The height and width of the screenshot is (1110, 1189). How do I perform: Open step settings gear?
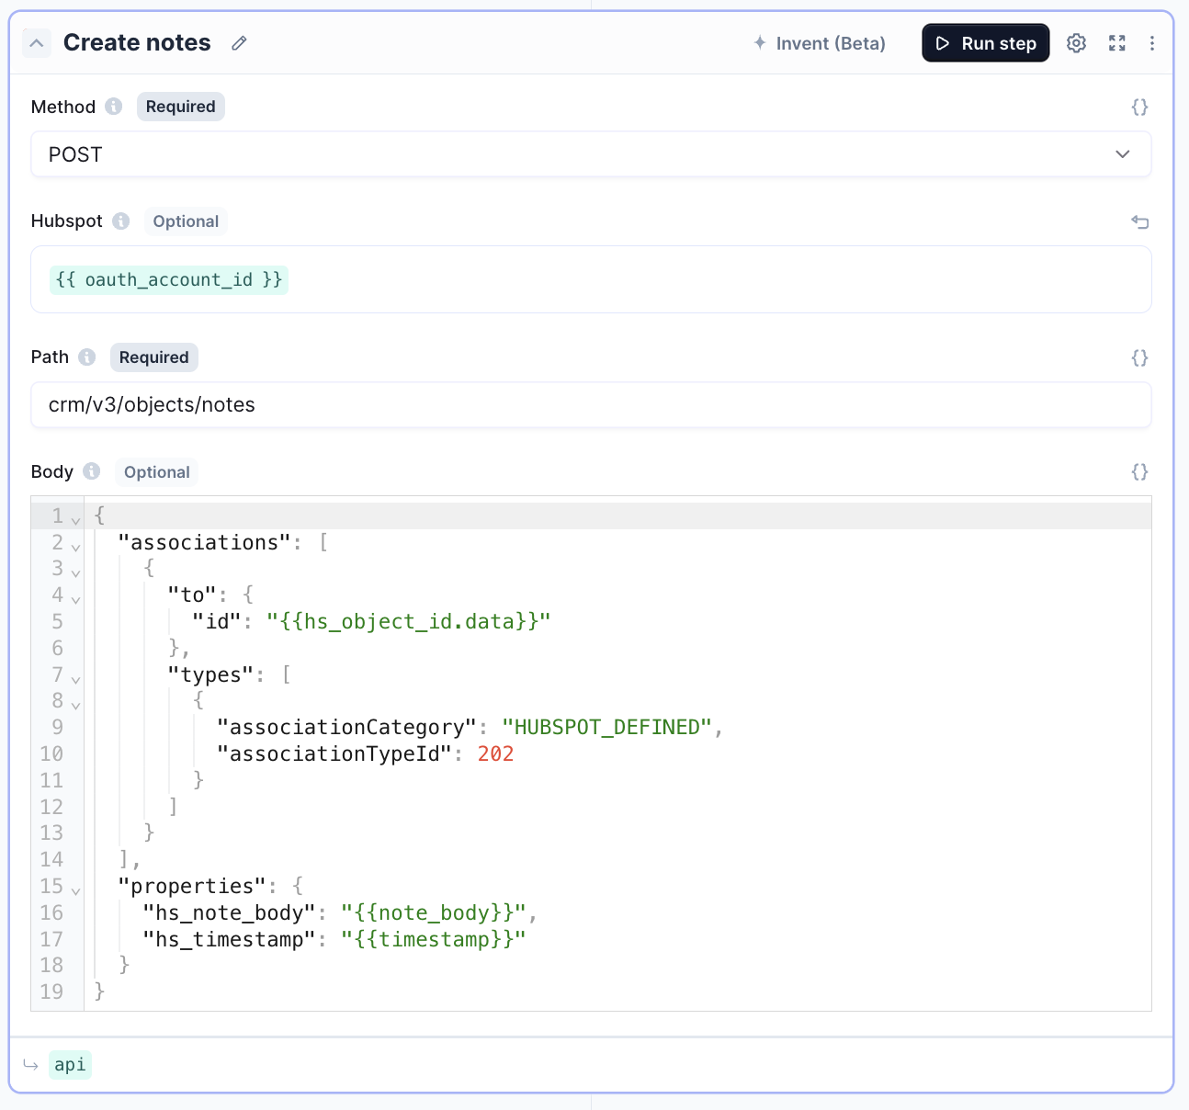[1076, 43]
